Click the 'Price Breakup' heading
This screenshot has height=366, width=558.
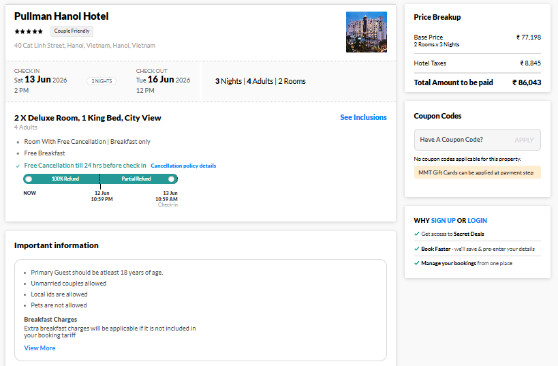(437, 17)
